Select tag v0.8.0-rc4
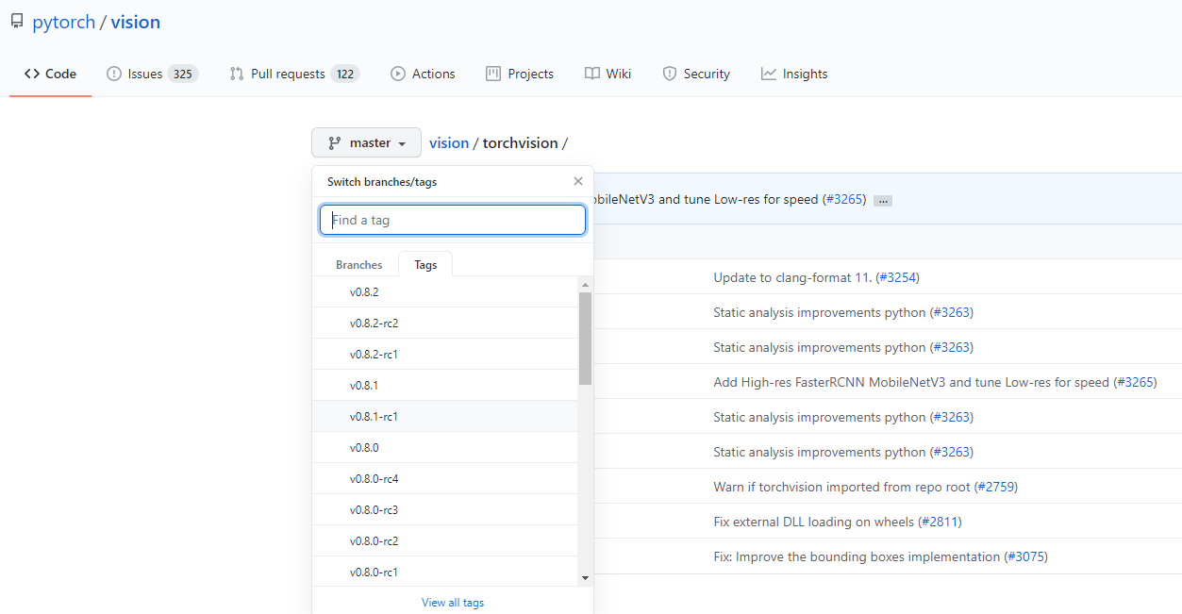1182x614 pixels. [x=444, y=479]
